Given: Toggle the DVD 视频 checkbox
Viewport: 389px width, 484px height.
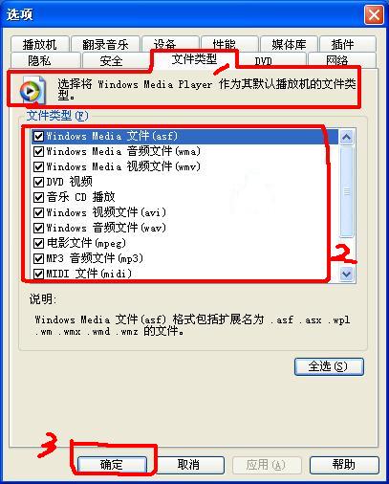Looking at the screenshot, I should click(x=38, y=182).
